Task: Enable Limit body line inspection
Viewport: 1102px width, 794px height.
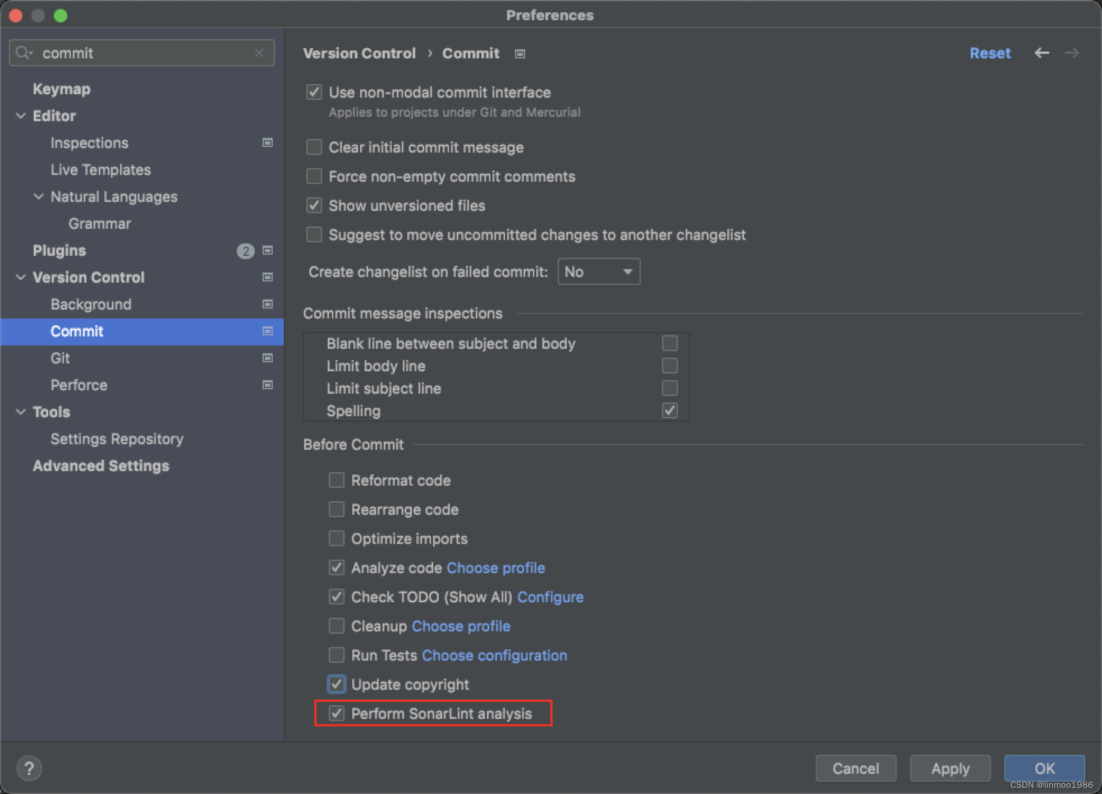Action: [x=670, y=366]
